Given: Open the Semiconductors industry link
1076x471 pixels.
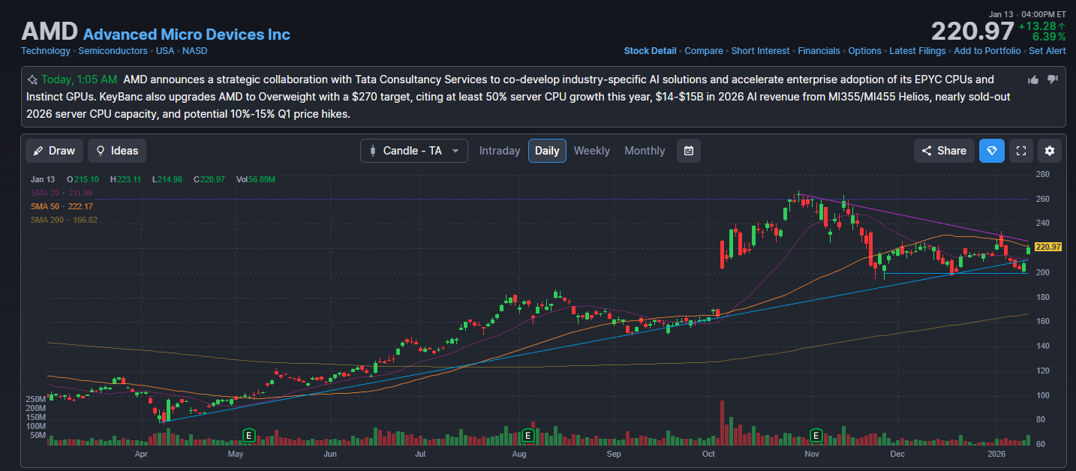Looking at the screenshot, I should tap(113, 51).
